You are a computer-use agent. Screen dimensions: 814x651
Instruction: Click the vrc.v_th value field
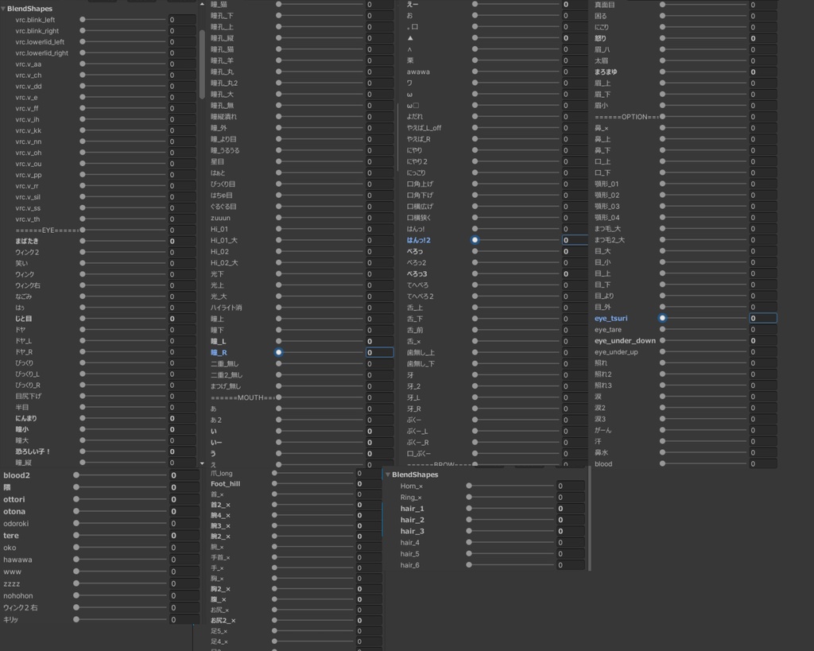[x=182, y=219]
